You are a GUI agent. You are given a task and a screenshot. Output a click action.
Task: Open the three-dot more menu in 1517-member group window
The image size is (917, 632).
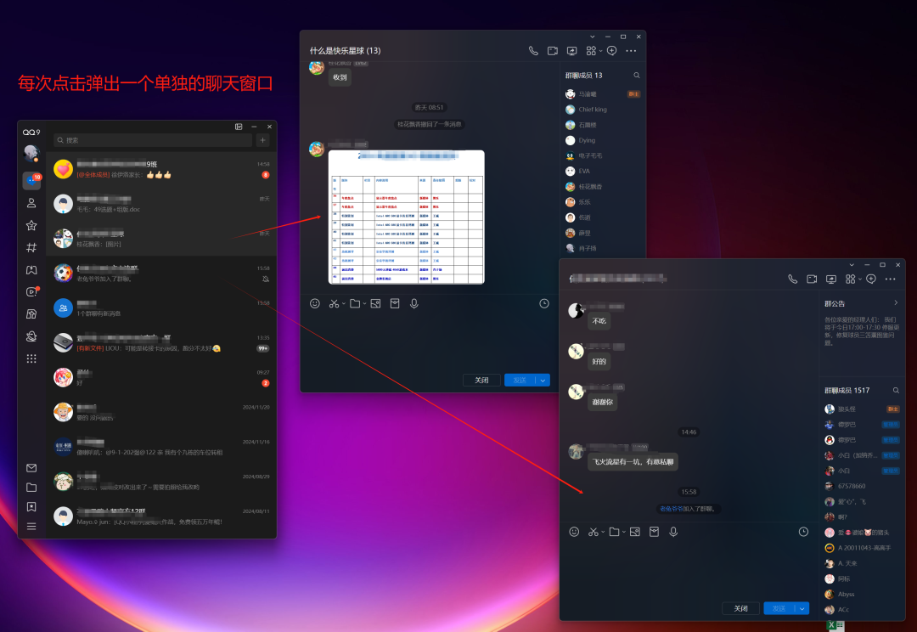point(890,279)
